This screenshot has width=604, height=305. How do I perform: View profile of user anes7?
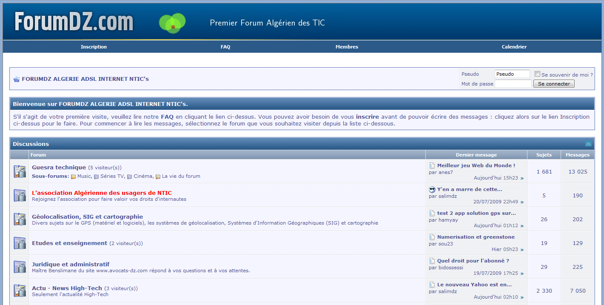[446, 172]
